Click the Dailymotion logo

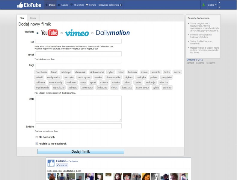click(113, 33)
